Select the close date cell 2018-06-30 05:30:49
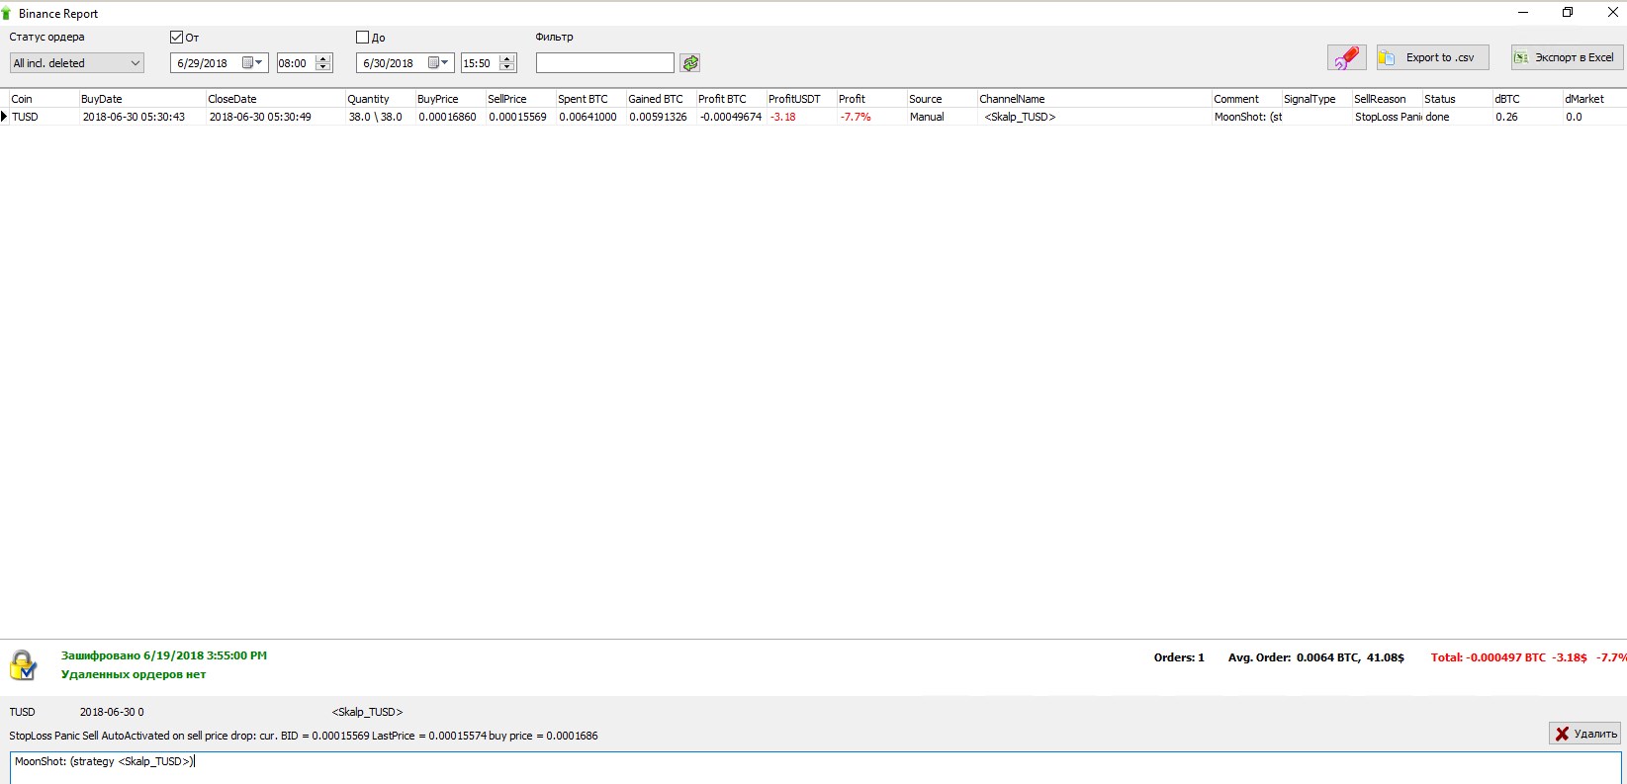The width and height of the screenshot is (1627, 784). coord(275,117)
